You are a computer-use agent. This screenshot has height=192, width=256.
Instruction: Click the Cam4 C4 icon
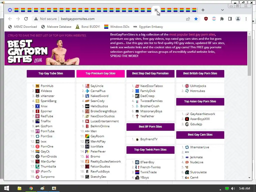(x=187, y=178)
